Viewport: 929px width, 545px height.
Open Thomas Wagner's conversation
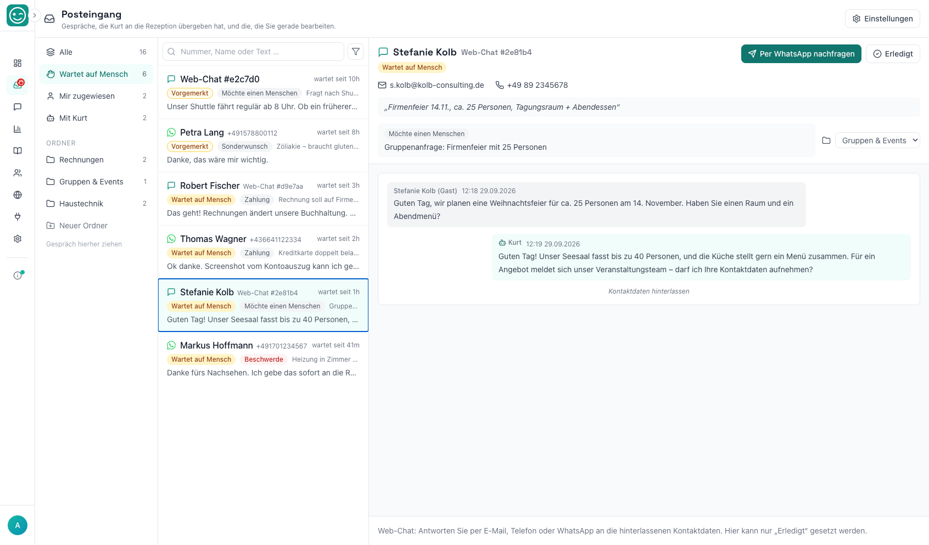(x=263, y=252)
